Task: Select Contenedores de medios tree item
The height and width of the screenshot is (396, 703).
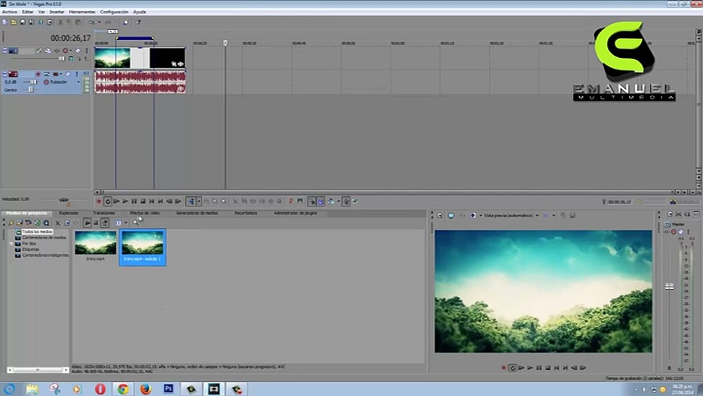Action: point(44,238)
